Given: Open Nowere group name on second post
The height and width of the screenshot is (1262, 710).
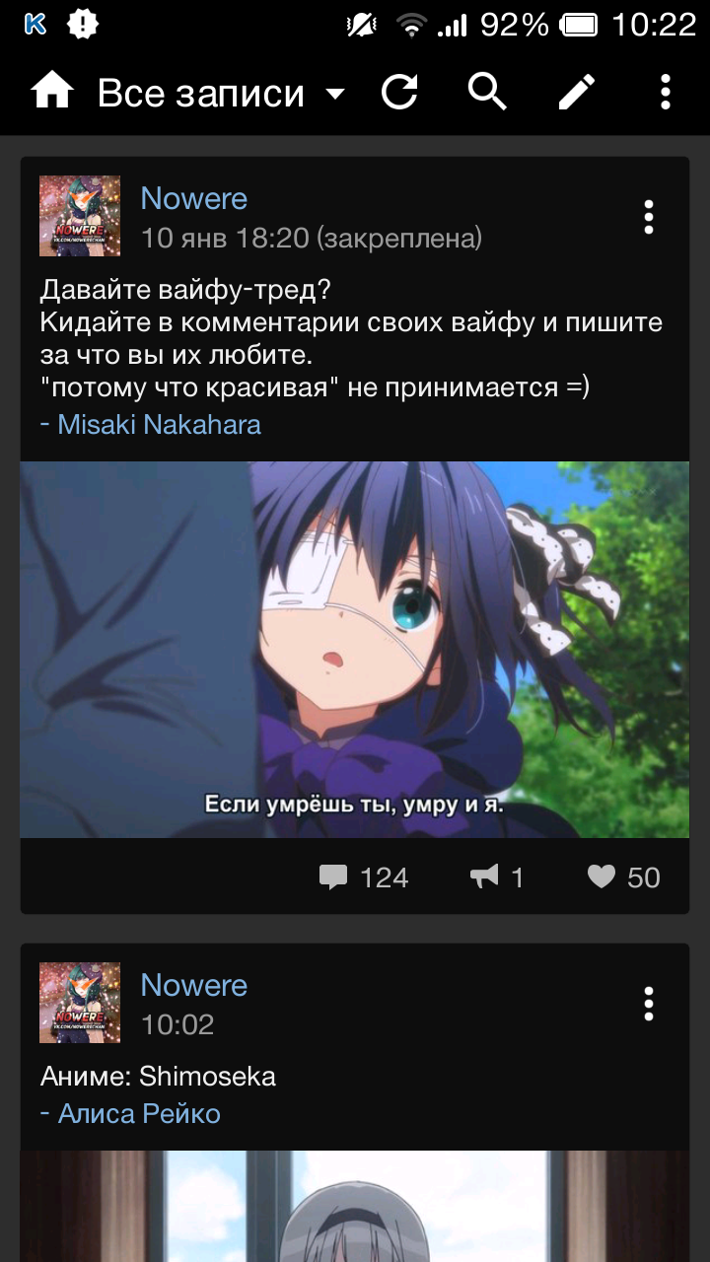Looking at the screenshot, I should click(194, 985).
